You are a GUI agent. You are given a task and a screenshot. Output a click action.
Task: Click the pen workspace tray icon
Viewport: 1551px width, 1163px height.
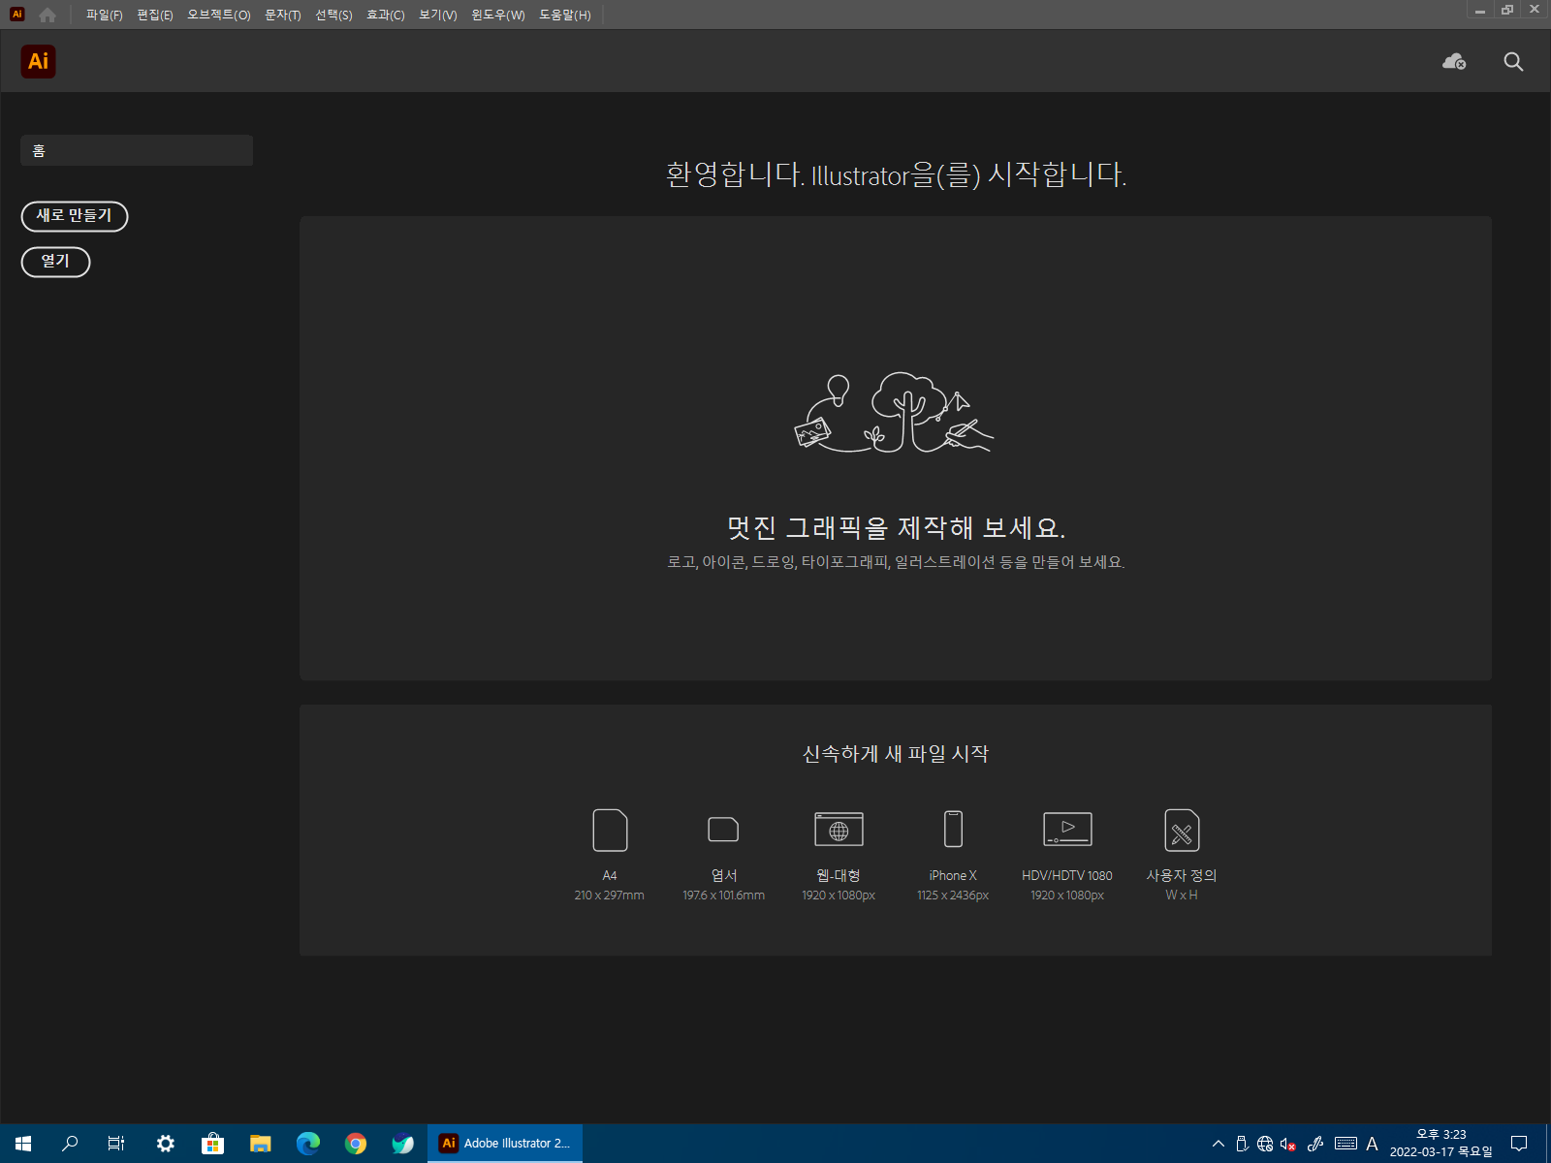(x=1315, y=1144)
